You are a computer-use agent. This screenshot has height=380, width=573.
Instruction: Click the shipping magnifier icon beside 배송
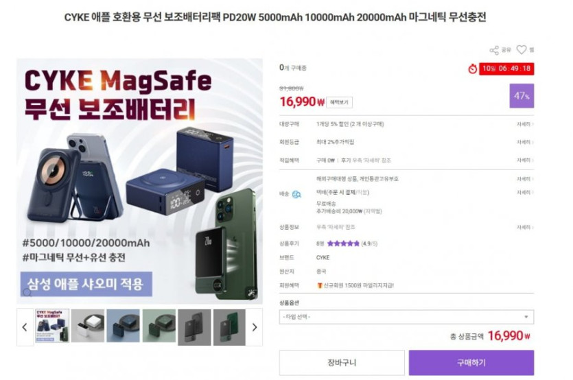[x=296, y=194]
